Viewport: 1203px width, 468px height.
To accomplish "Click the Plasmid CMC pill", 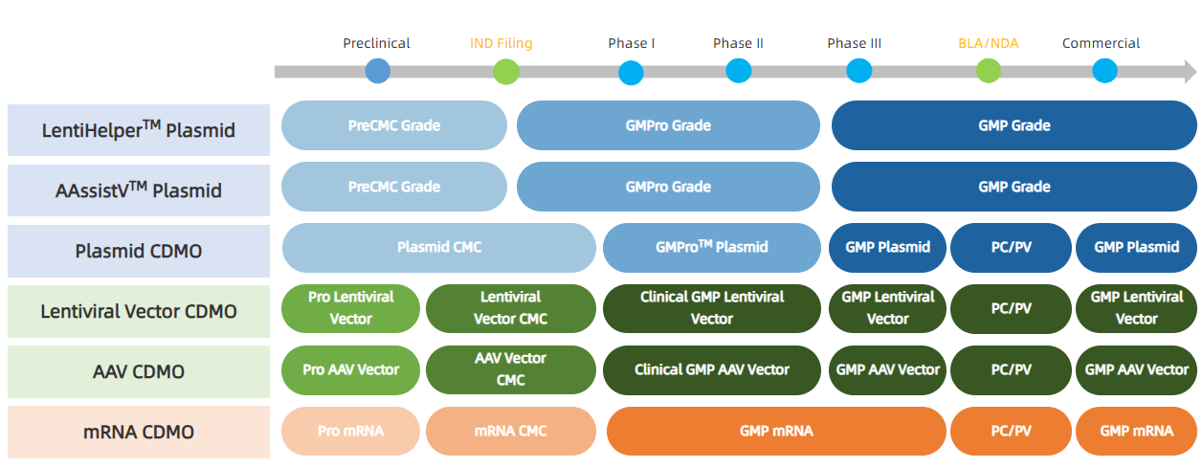I will click(x=439, y=247).
